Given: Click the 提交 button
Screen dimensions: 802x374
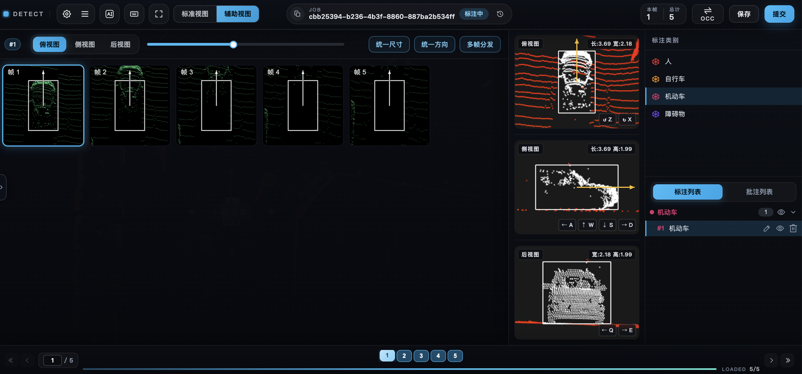Looking at the screenshot, I should tap(779, 14).
